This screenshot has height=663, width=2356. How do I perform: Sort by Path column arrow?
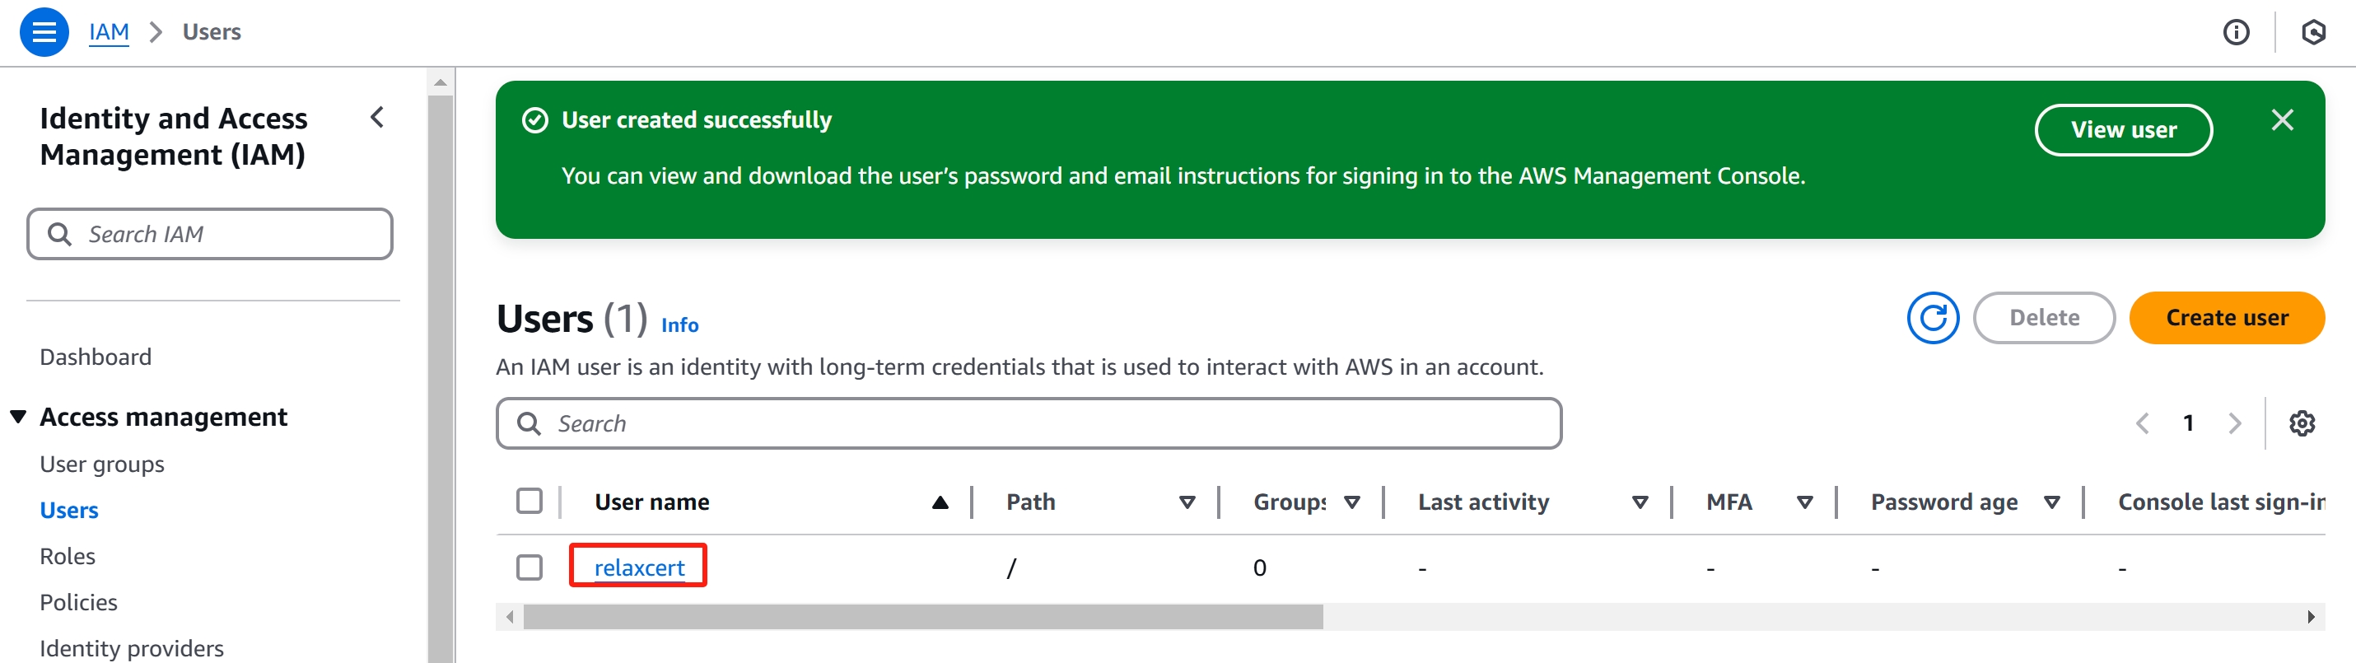1186,502
